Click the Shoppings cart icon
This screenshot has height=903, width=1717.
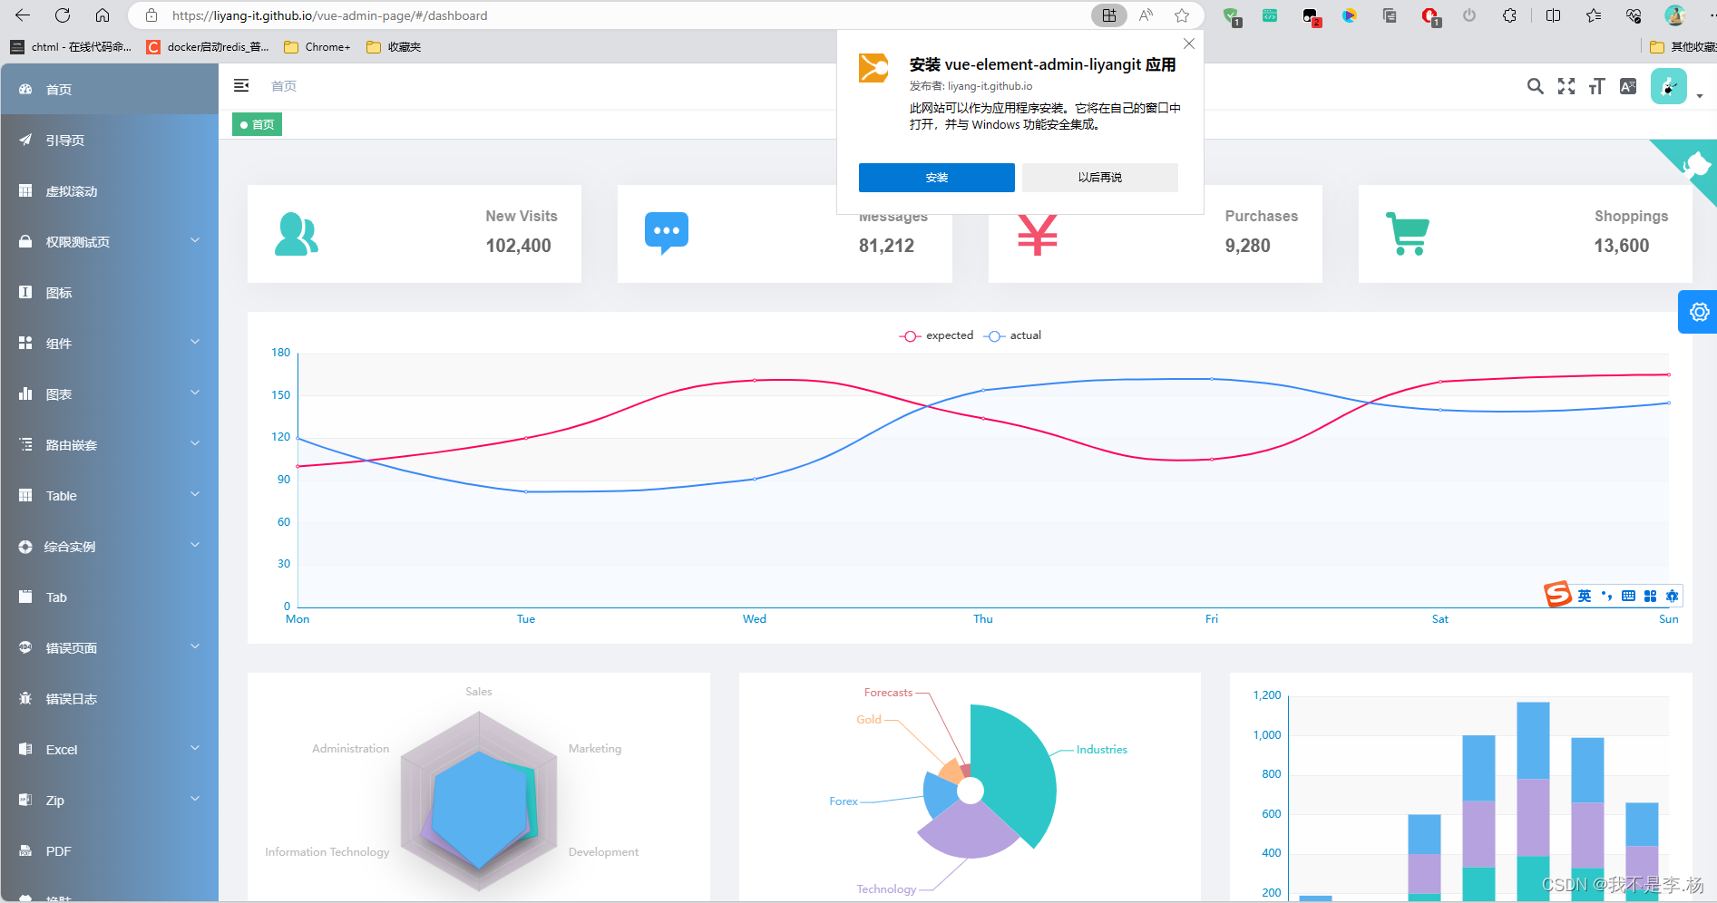1408,234
